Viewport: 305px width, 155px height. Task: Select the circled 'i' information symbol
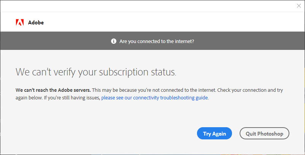coord(114,41)
